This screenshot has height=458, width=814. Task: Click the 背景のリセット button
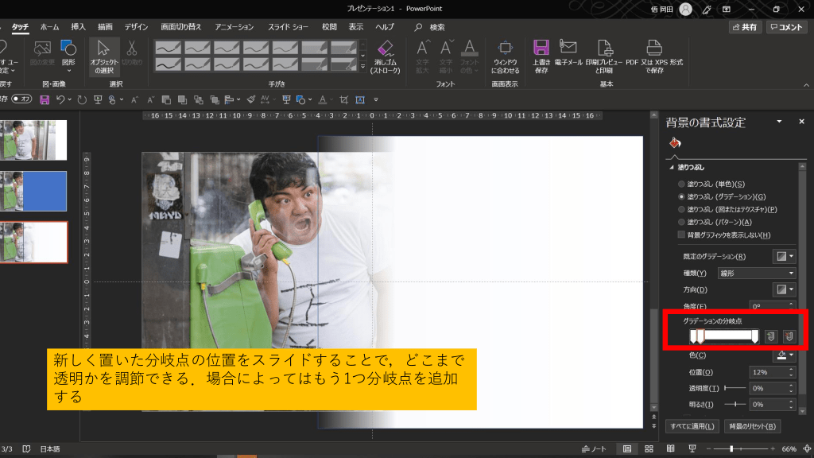coord(753,426)
